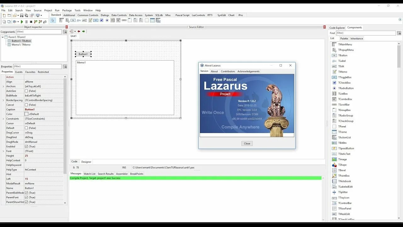Image resolution: width=403 pixels, height=227 pixels.
Task: Clear the Find filter in Components panel
Action: (399, 33)
